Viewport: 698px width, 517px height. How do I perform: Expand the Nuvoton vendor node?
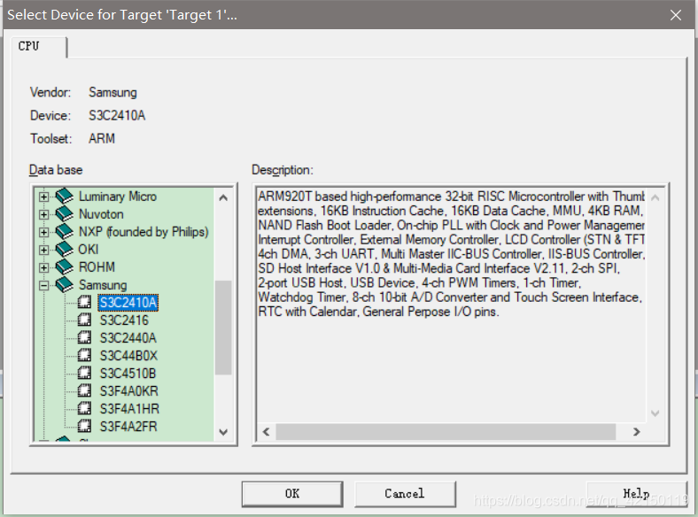[43, 214]
